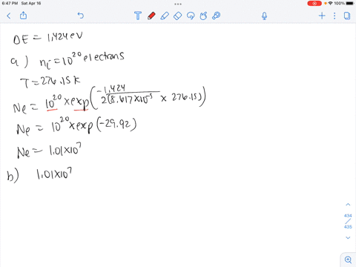The height and width of the screenshot is (267, 356).
Task: Click handwritten 'exp(-29.92)' expression
Action: point(106,126)
